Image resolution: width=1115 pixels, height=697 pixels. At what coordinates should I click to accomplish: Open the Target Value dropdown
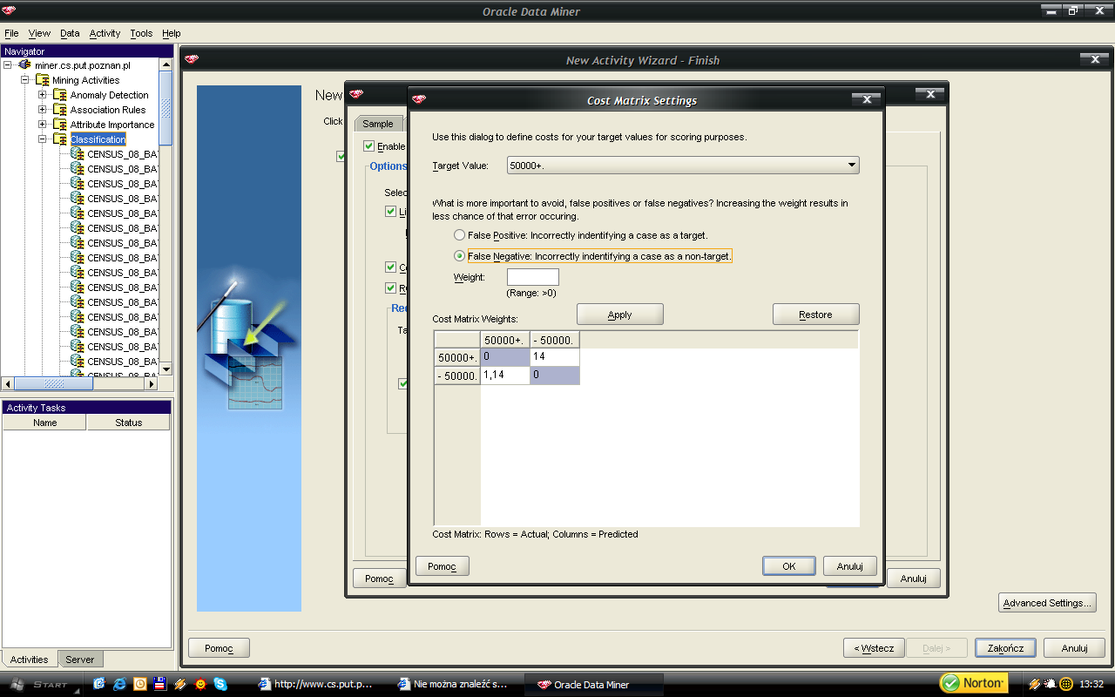pos(683,166)
